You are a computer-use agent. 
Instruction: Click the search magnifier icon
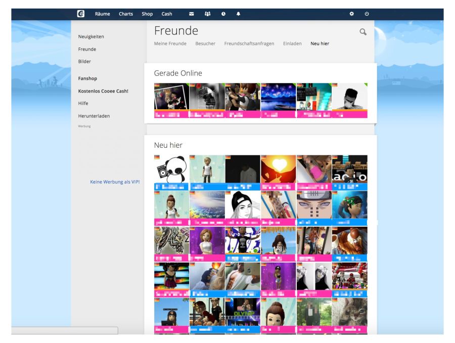pyautogui.click(x=362, y=32)
